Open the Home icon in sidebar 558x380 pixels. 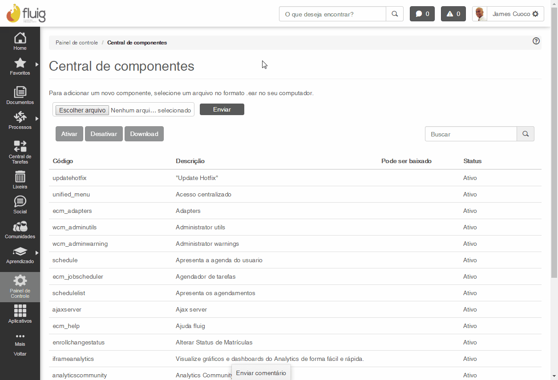(20, 39)
